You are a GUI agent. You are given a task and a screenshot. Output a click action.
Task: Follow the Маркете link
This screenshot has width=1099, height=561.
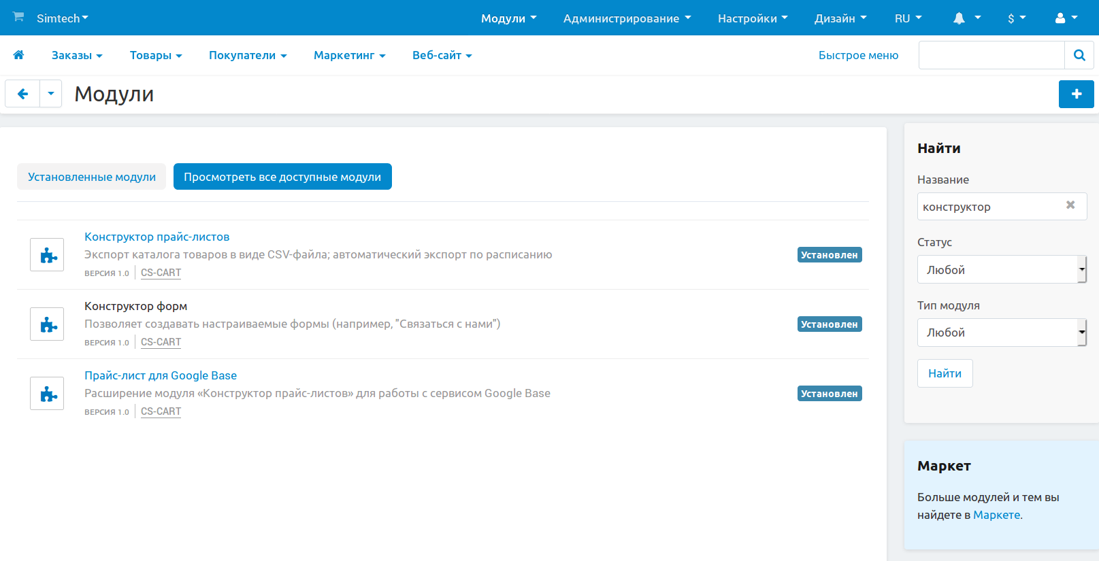(996, 515)
